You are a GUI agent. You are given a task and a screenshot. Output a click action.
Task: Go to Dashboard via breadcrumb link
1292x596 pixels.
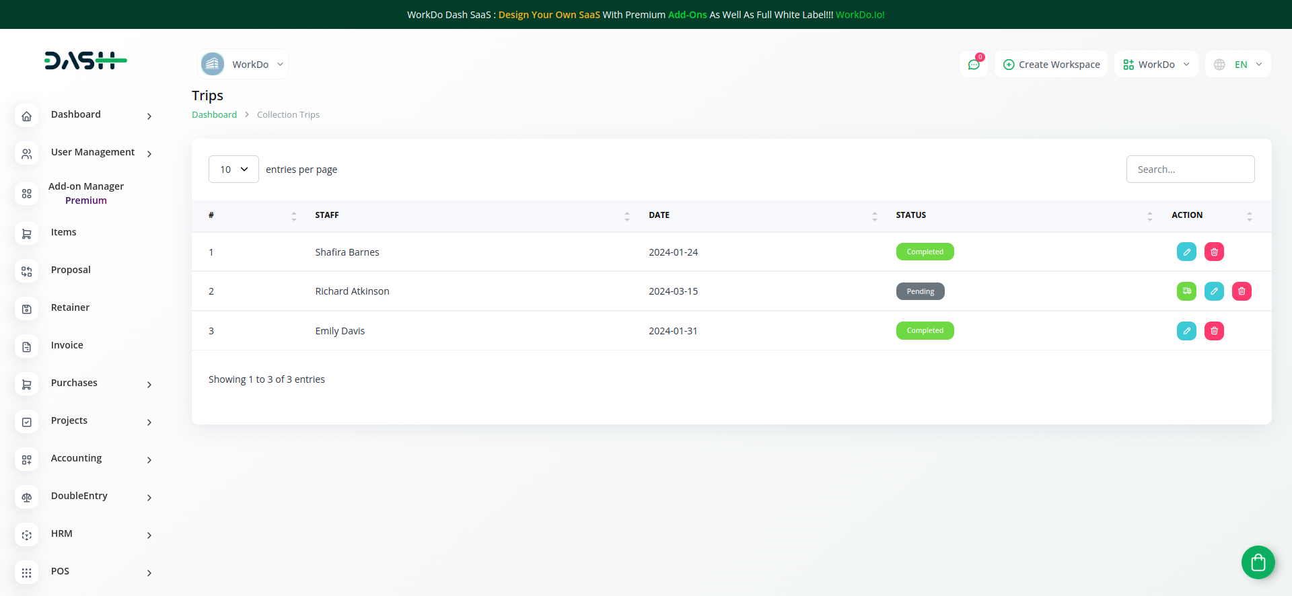tap(214, 115)
